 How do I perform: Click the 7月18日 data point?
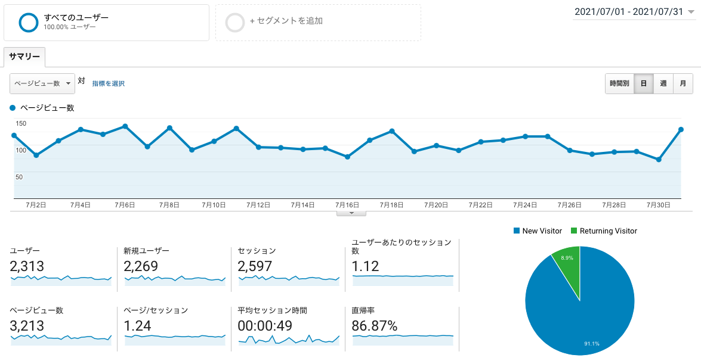[391, 131]
